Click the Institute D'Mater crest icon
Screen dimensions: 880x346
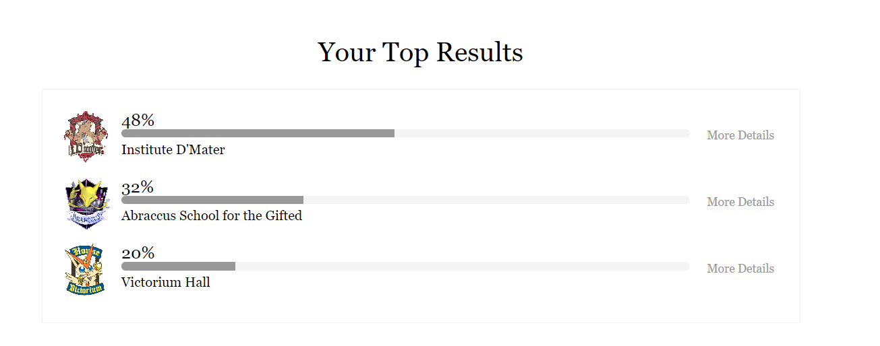(85, 136)
